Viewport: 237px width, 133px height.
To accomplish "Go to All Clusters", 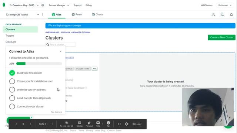I will click(207, 5).
